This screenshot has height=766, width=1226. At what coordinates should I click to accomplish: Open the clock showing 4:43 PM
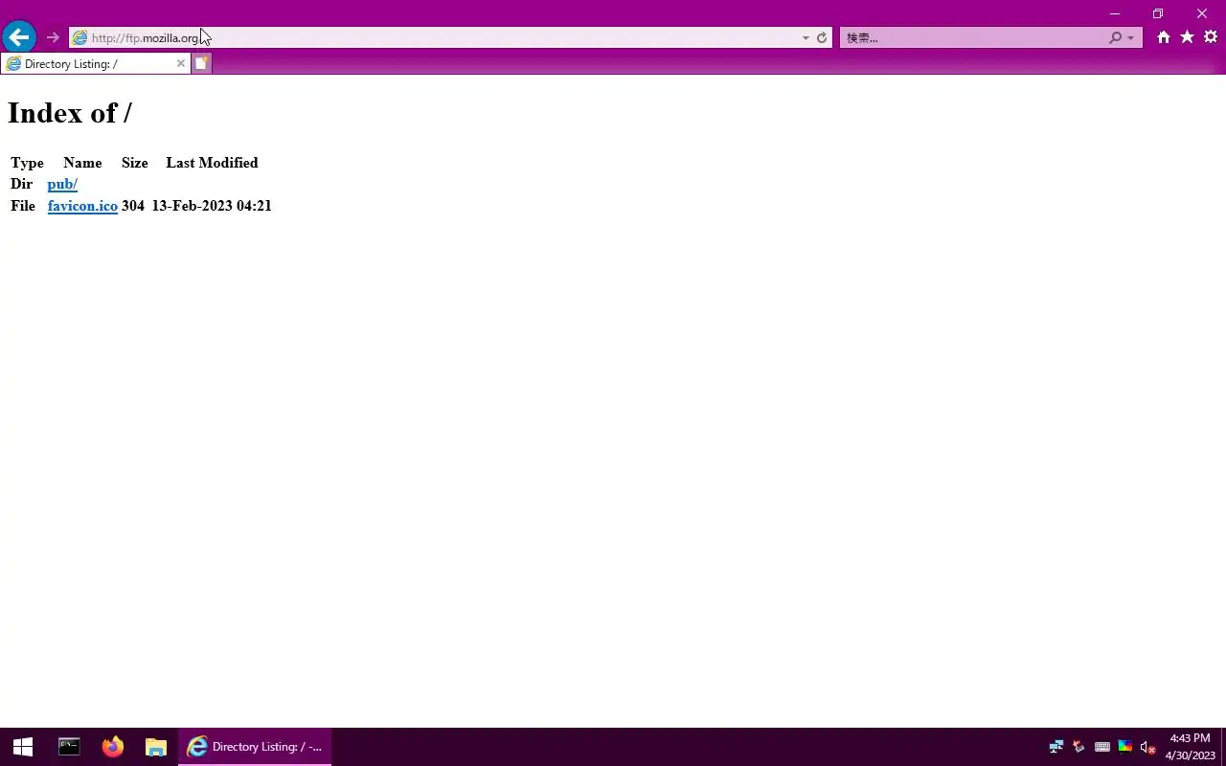(1191, 747)
